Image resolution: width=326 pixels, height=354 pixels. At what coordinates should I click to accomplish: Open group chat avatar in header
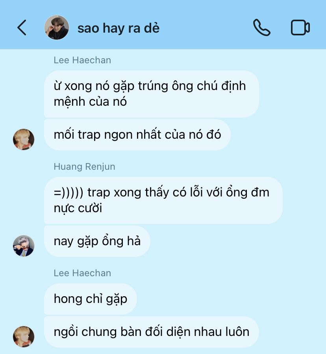click(x=57, y=28)
